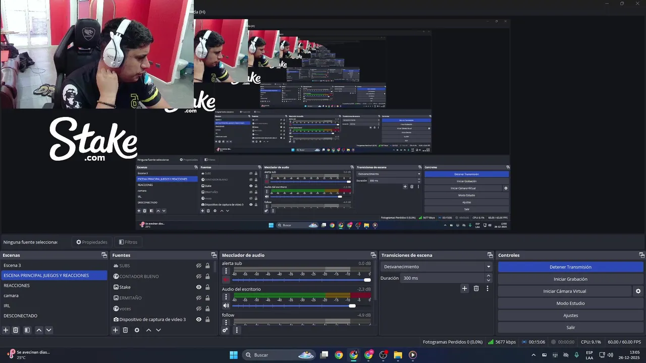Screen dimensions: 646x363
Task: Open transition properties three-dot menu
Action: point(488,288)
